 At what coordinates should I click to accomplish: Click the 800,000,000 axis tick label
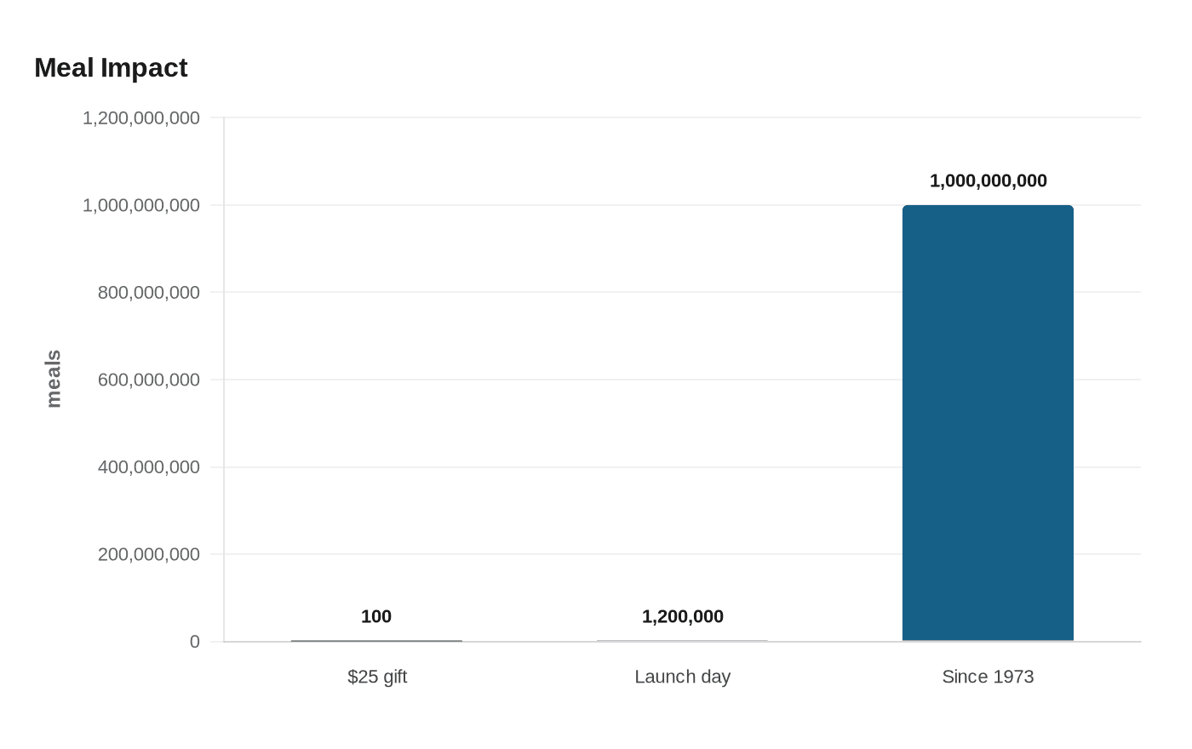(x=149, y=292)
